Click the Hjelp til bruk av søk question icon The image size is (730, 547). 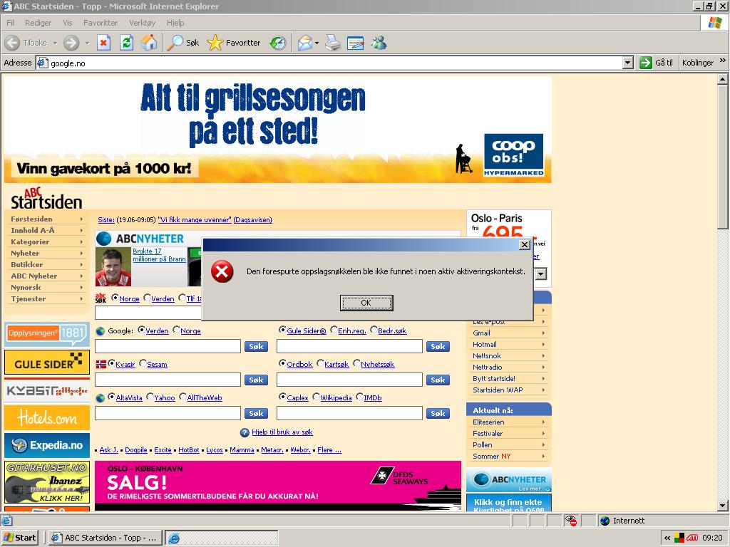pyautogui.click(x=245, y=432)
